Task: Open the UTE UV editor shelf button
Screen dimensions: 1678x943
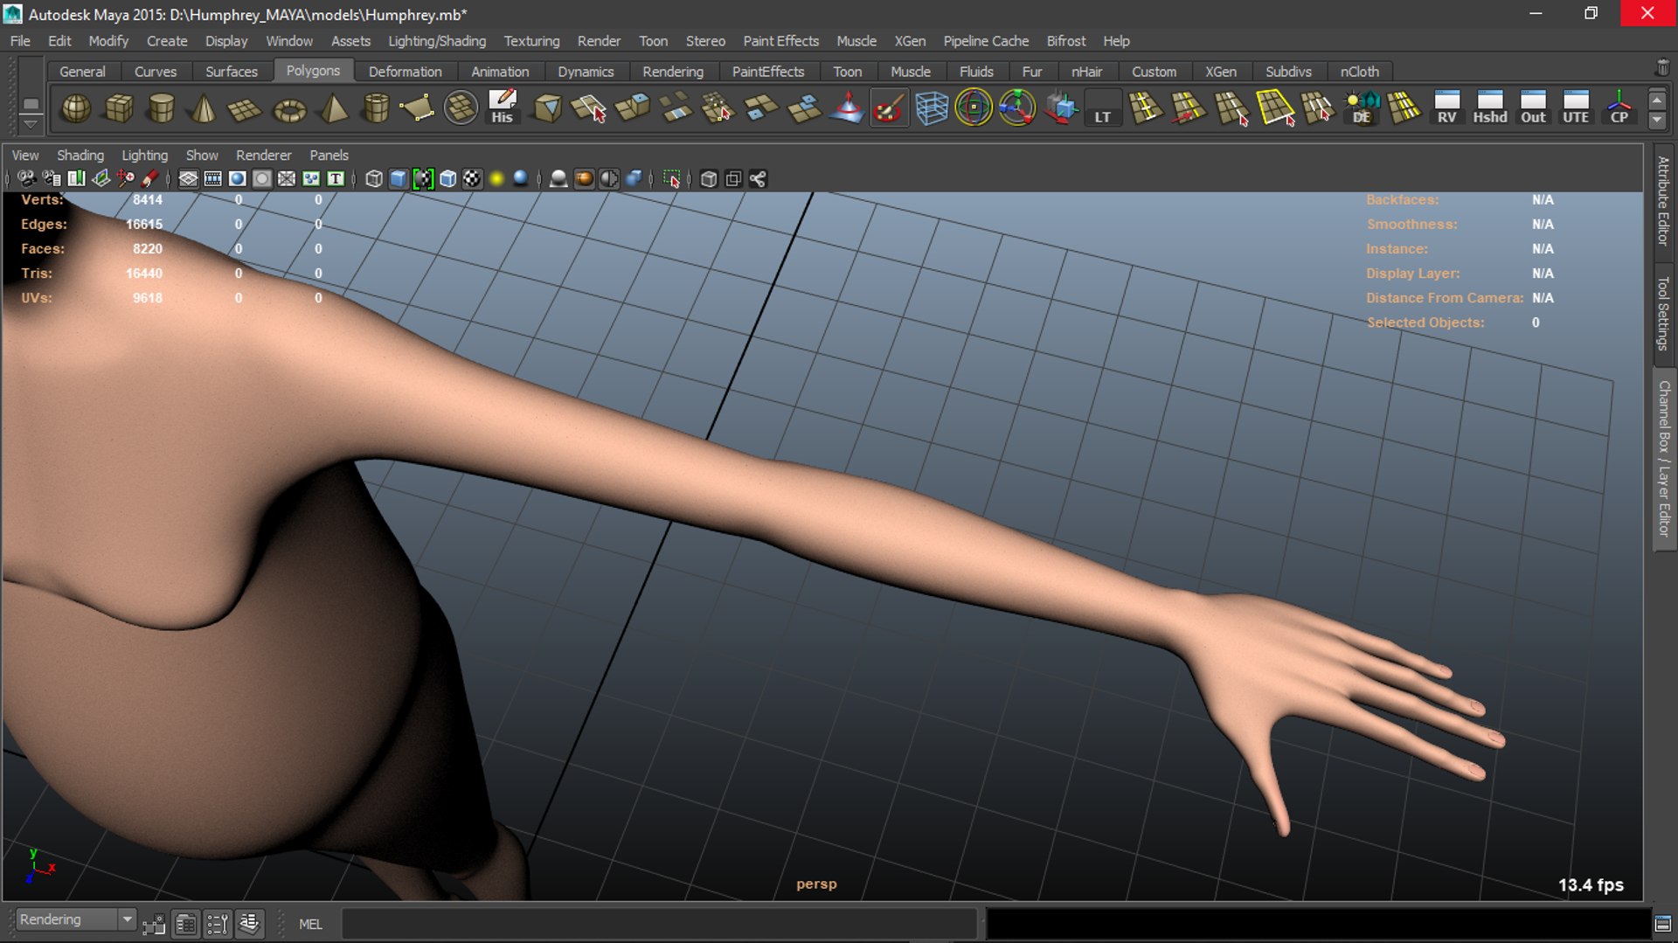Action: click(1576, 108)
